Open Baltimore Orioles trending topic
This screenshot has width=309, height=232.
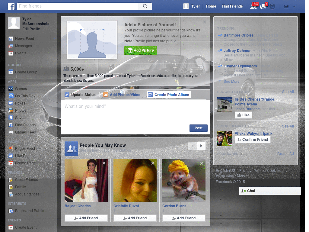point(238,35)
